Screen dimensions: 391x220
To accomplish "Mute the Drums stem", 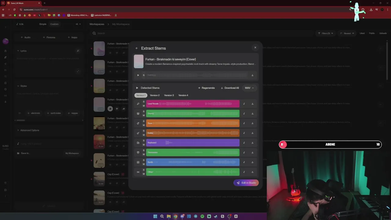I will tap(144, 116).
